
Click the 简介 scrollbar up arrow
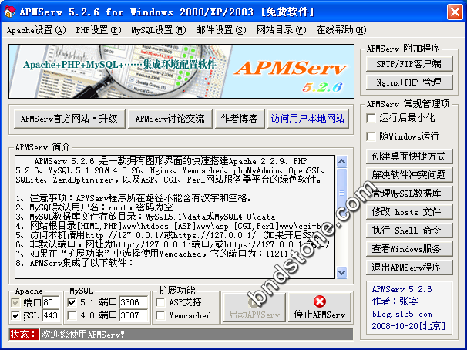point(341,162)
